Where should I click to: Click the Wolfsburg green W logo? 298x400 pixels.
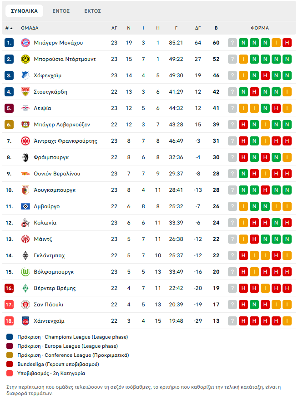[x=25, y=272]
